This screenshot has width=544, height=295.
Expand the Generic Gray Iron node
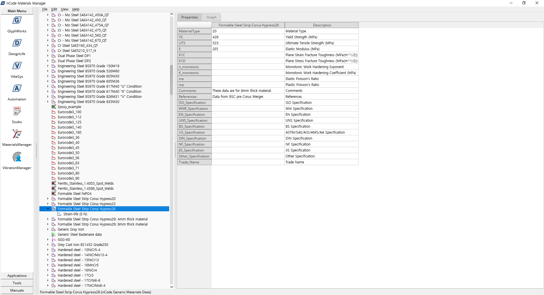pyautogui.click(x=48, y=229)
